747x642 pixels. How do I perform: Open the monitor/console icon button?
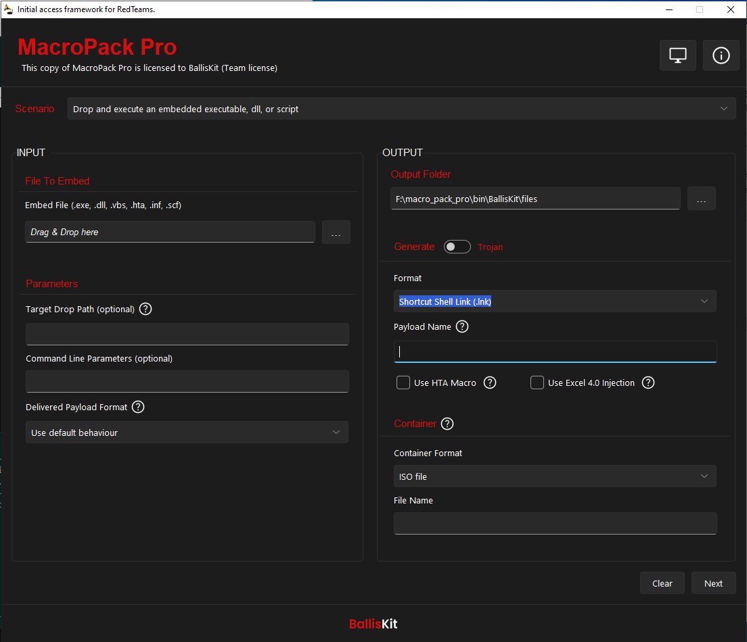[677, 55]
